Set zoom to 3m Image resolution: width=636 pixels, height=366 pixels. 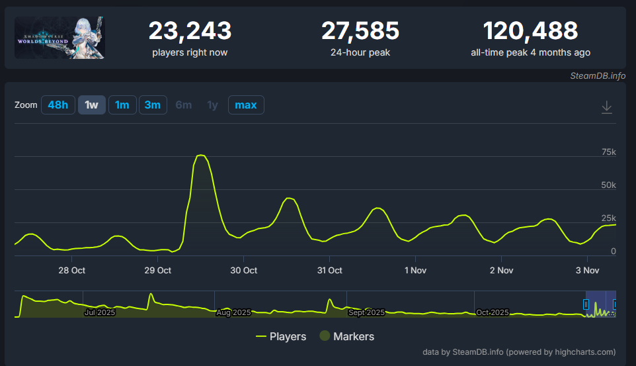tap(153, 105)
